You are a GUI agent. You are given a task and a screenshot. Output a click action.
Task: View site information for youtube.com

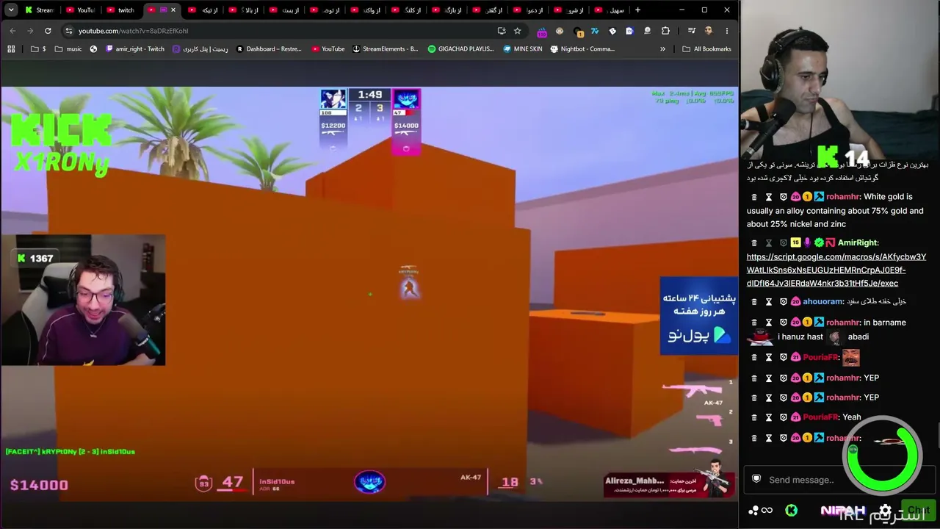68,31
